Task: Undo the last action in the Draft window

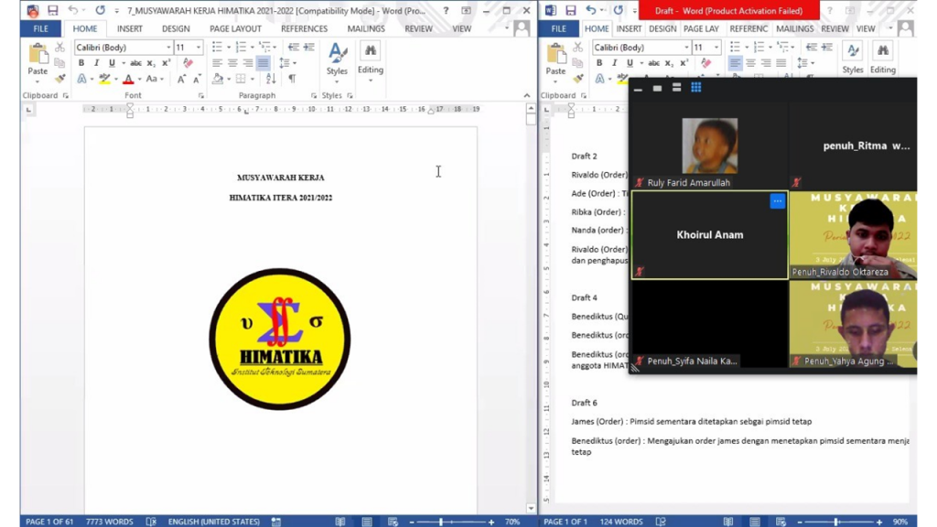Action: click(591, 11)
